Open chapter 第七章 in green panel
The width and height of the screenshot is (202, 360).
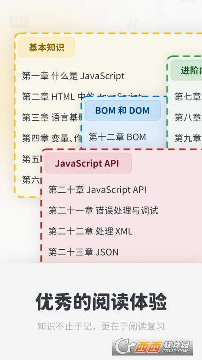tap(188, 96)
